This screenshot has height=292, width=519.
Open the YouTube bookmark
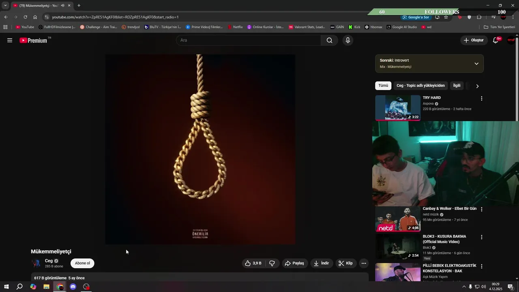[x=25, y=27]
